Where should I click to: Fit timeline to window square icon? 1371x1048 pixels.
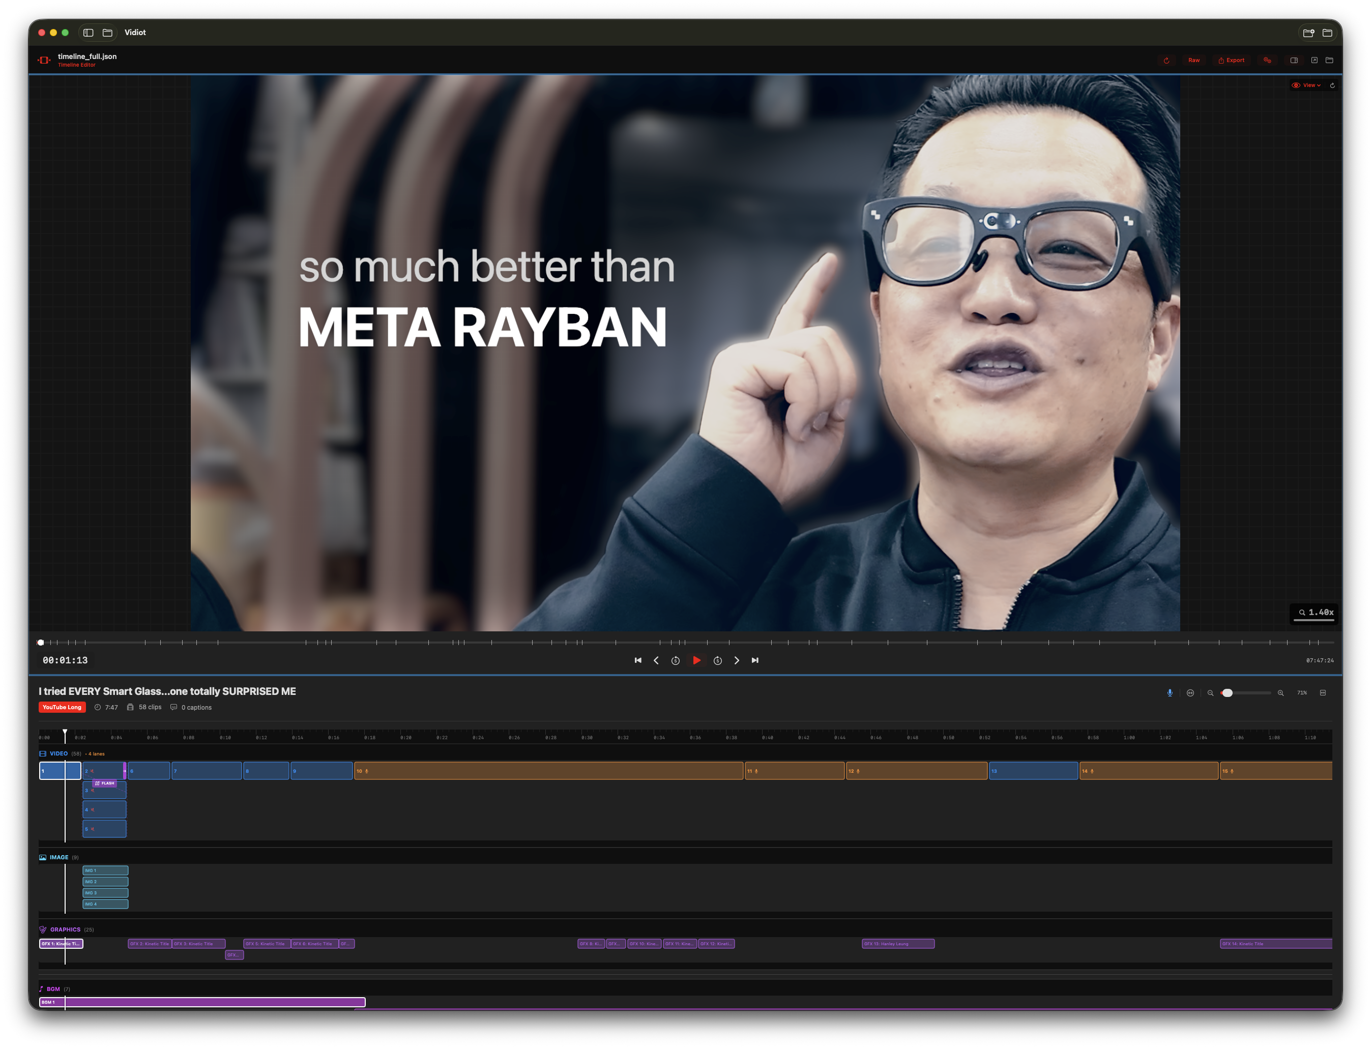[x=1323, y=692]
